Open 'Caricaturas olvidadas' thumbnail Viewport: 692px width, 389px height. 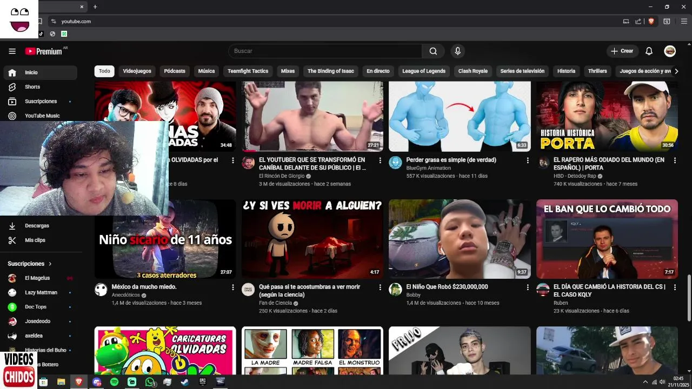coord(165,350)
